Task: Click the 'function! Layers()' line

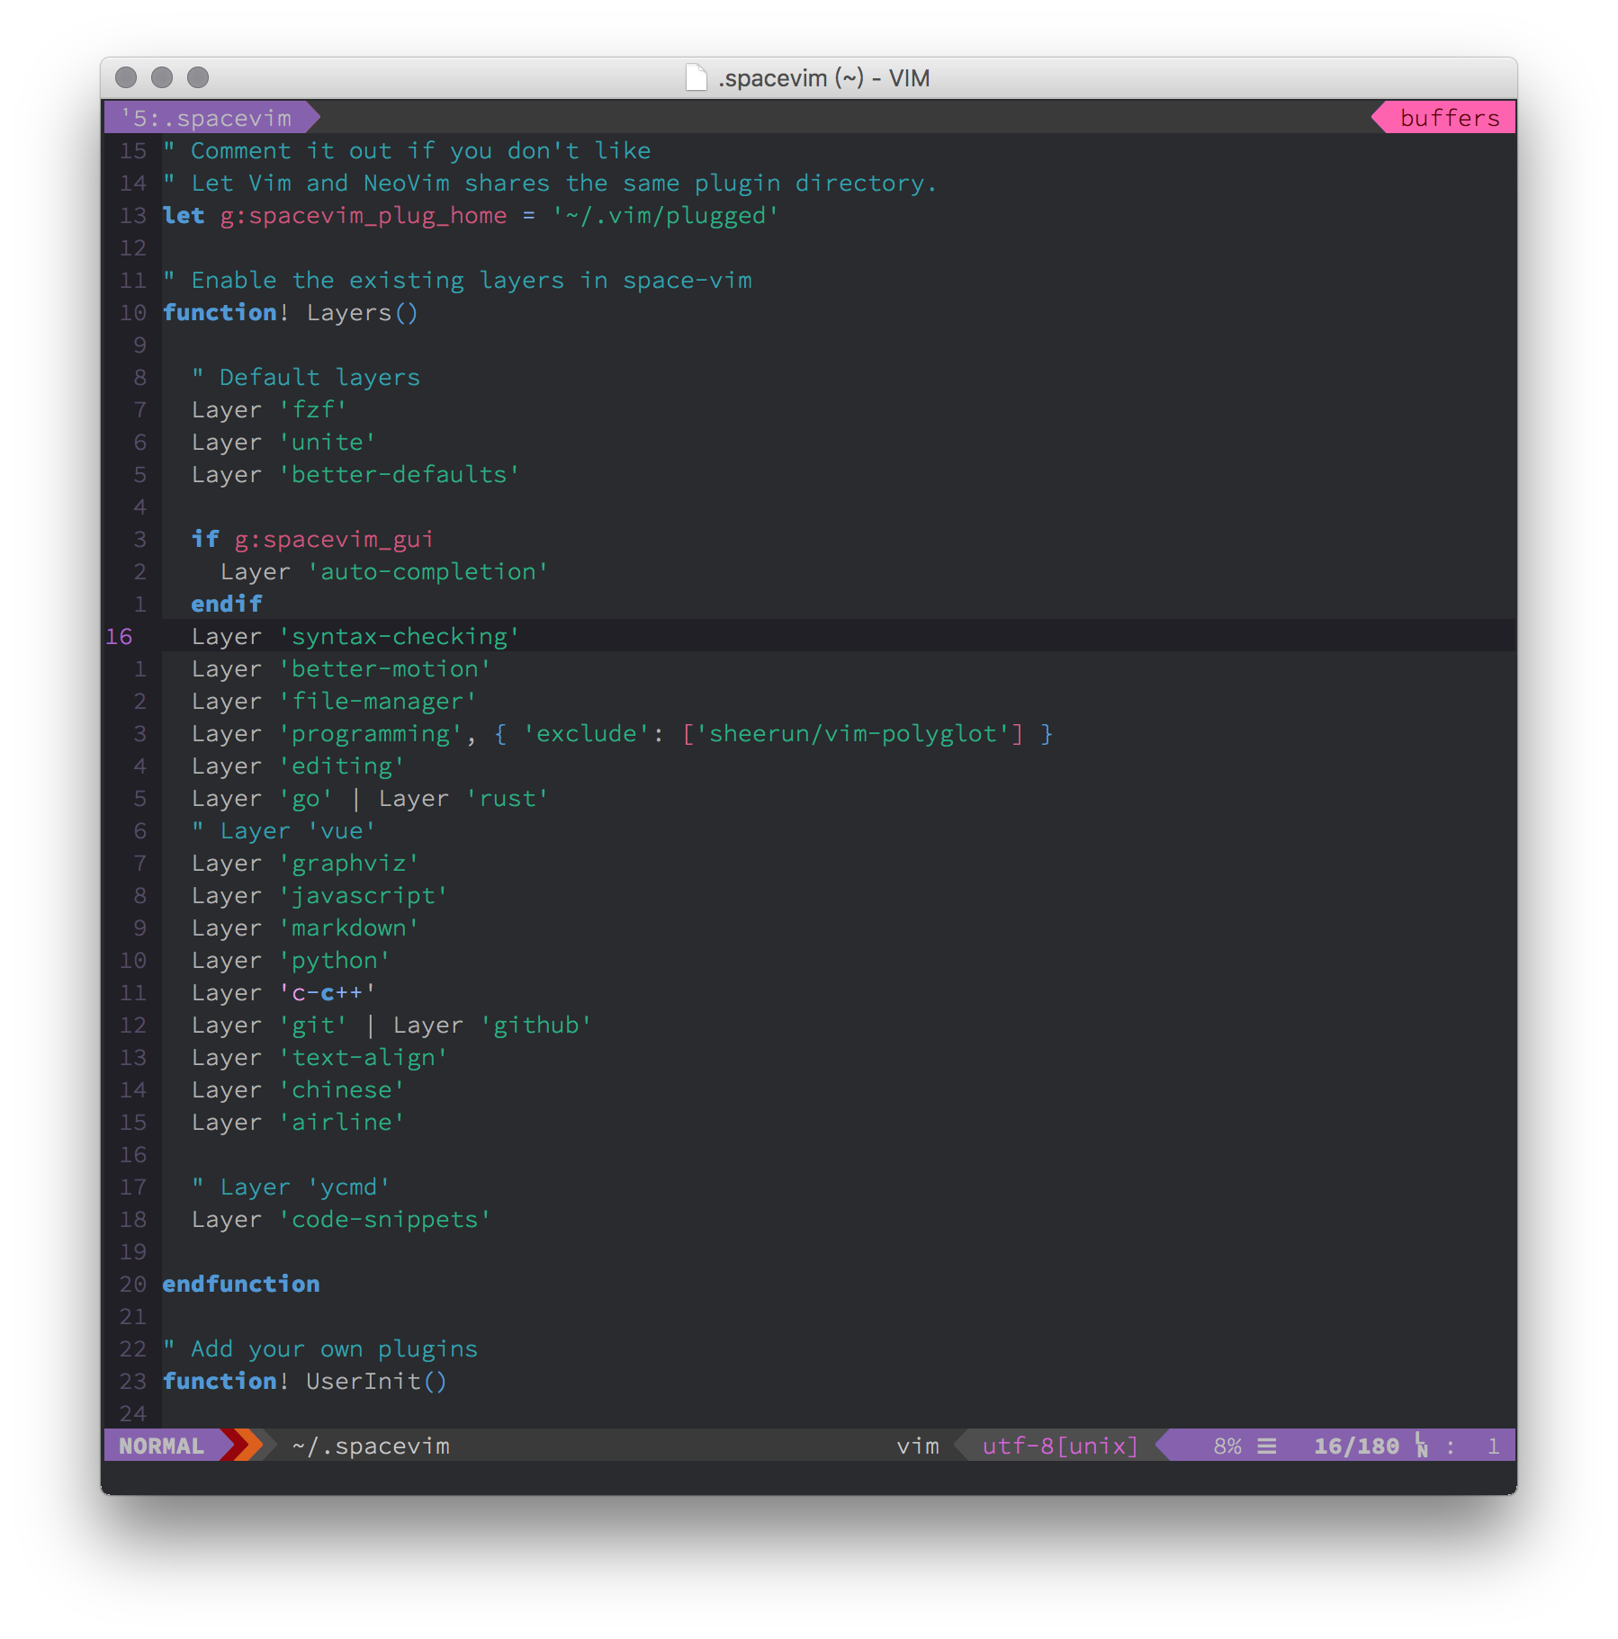Action: [x=290, y=312]
